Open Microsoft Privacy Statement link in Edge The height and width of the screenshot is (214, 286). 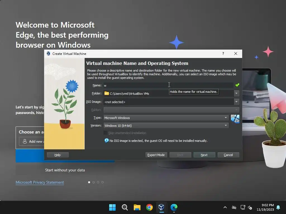pyautogui.click(x=40, y=182)
